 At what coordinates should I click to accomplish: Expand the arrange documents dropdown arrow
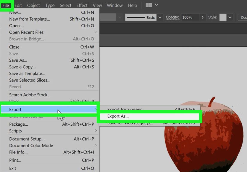pyautogui.click(x=156, y=5)
